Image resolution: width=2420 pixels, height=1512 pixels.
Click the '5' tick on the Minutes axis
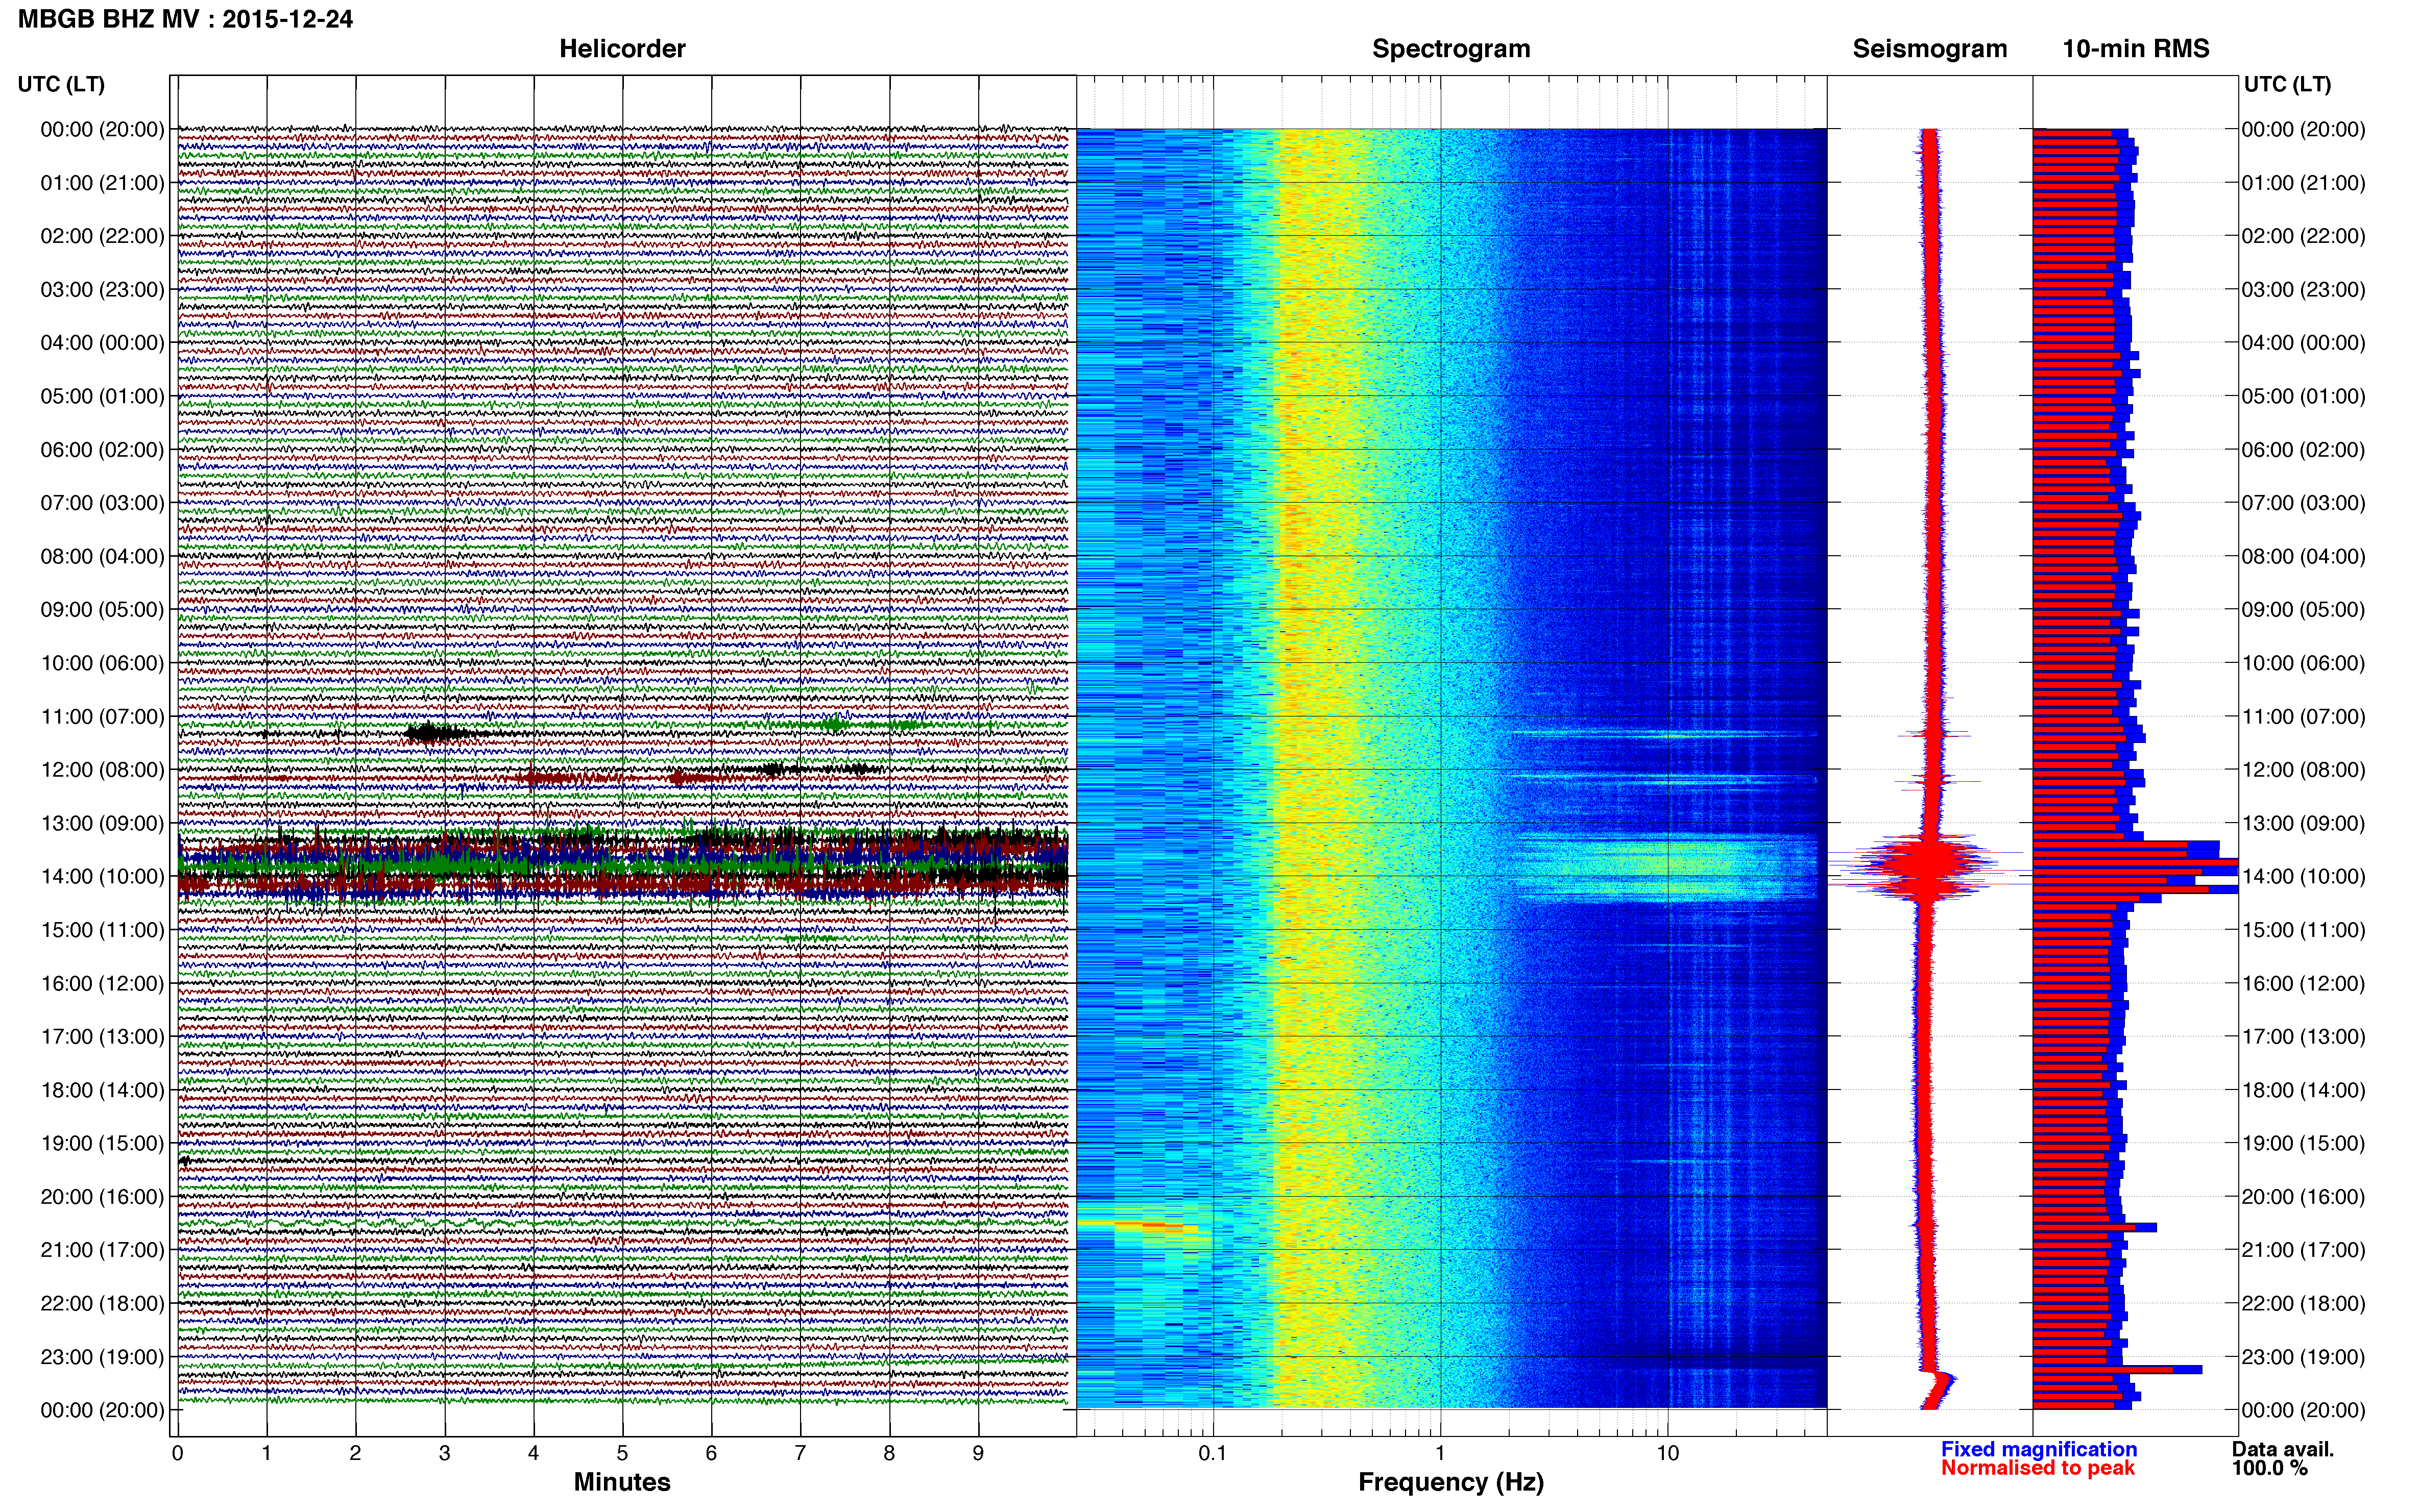(x=622, y=1453)
